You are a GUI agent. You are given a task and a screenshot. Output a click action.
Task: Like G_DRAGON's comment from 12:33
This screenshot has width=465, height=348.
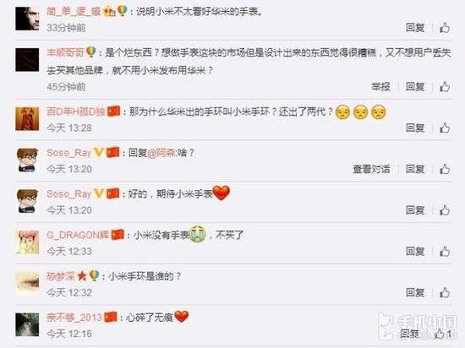445,252
